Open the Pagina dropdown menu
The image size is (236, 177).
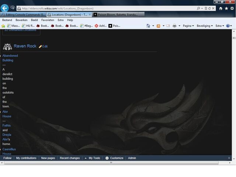tap(188, 26)
